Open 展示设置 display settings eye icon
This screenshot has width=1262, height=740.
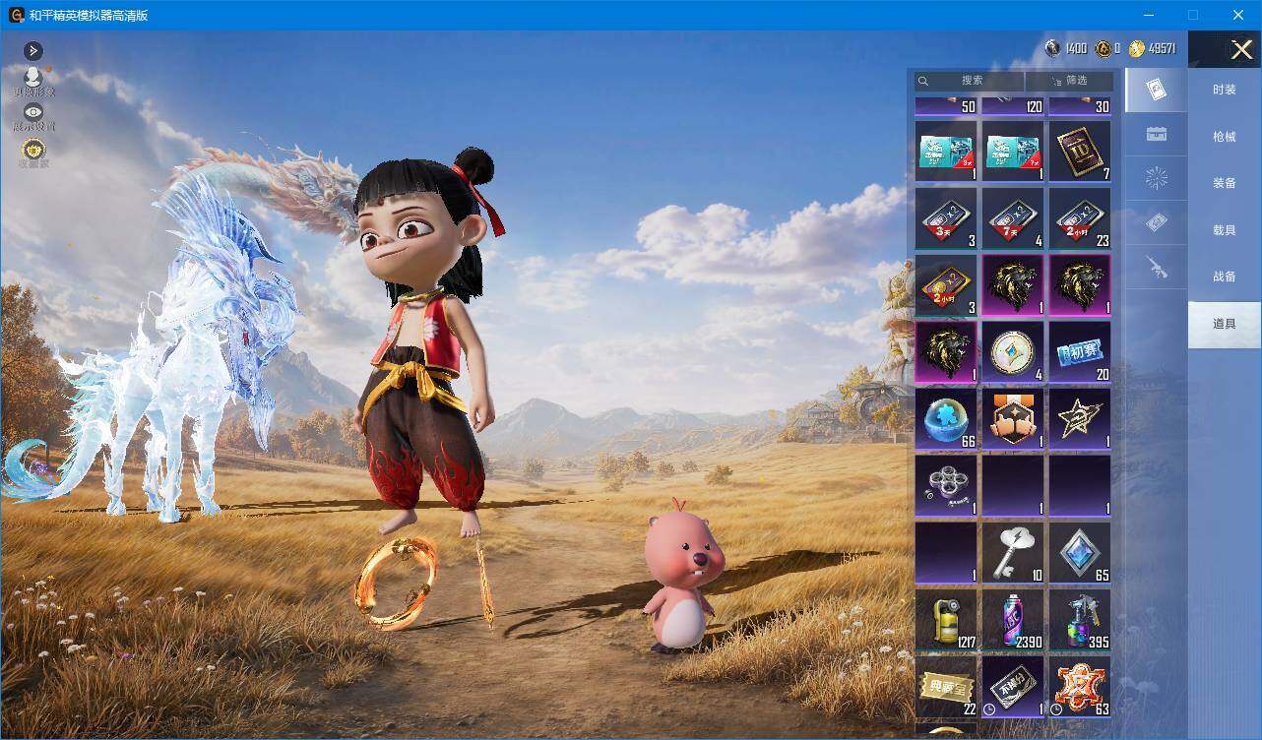coord(33,117)
